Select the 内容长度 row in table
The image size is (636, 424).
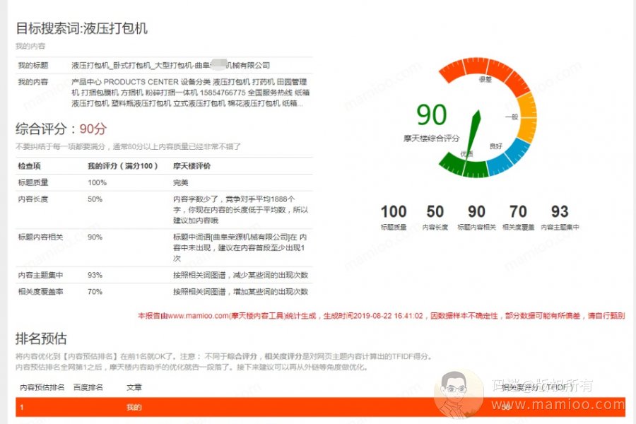(164, 210)
